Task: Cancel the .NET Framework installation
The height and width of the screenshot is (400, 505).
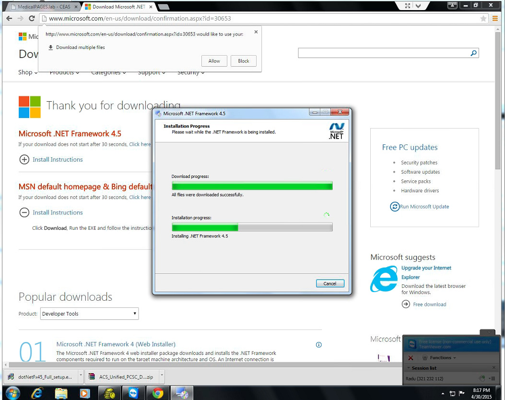Action: point(330,283)
